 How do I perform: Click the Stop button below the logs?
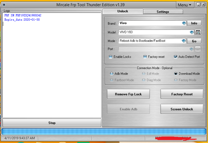click(52, 123)
